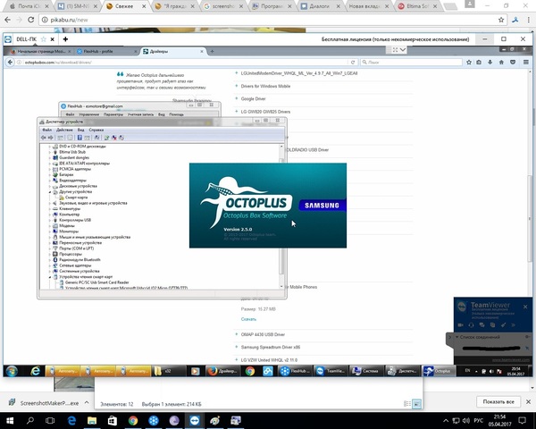This screenshot has height=429, width=536.
Task: Bookmark the page with Chrome's star icon
Action: pos(501,20)
